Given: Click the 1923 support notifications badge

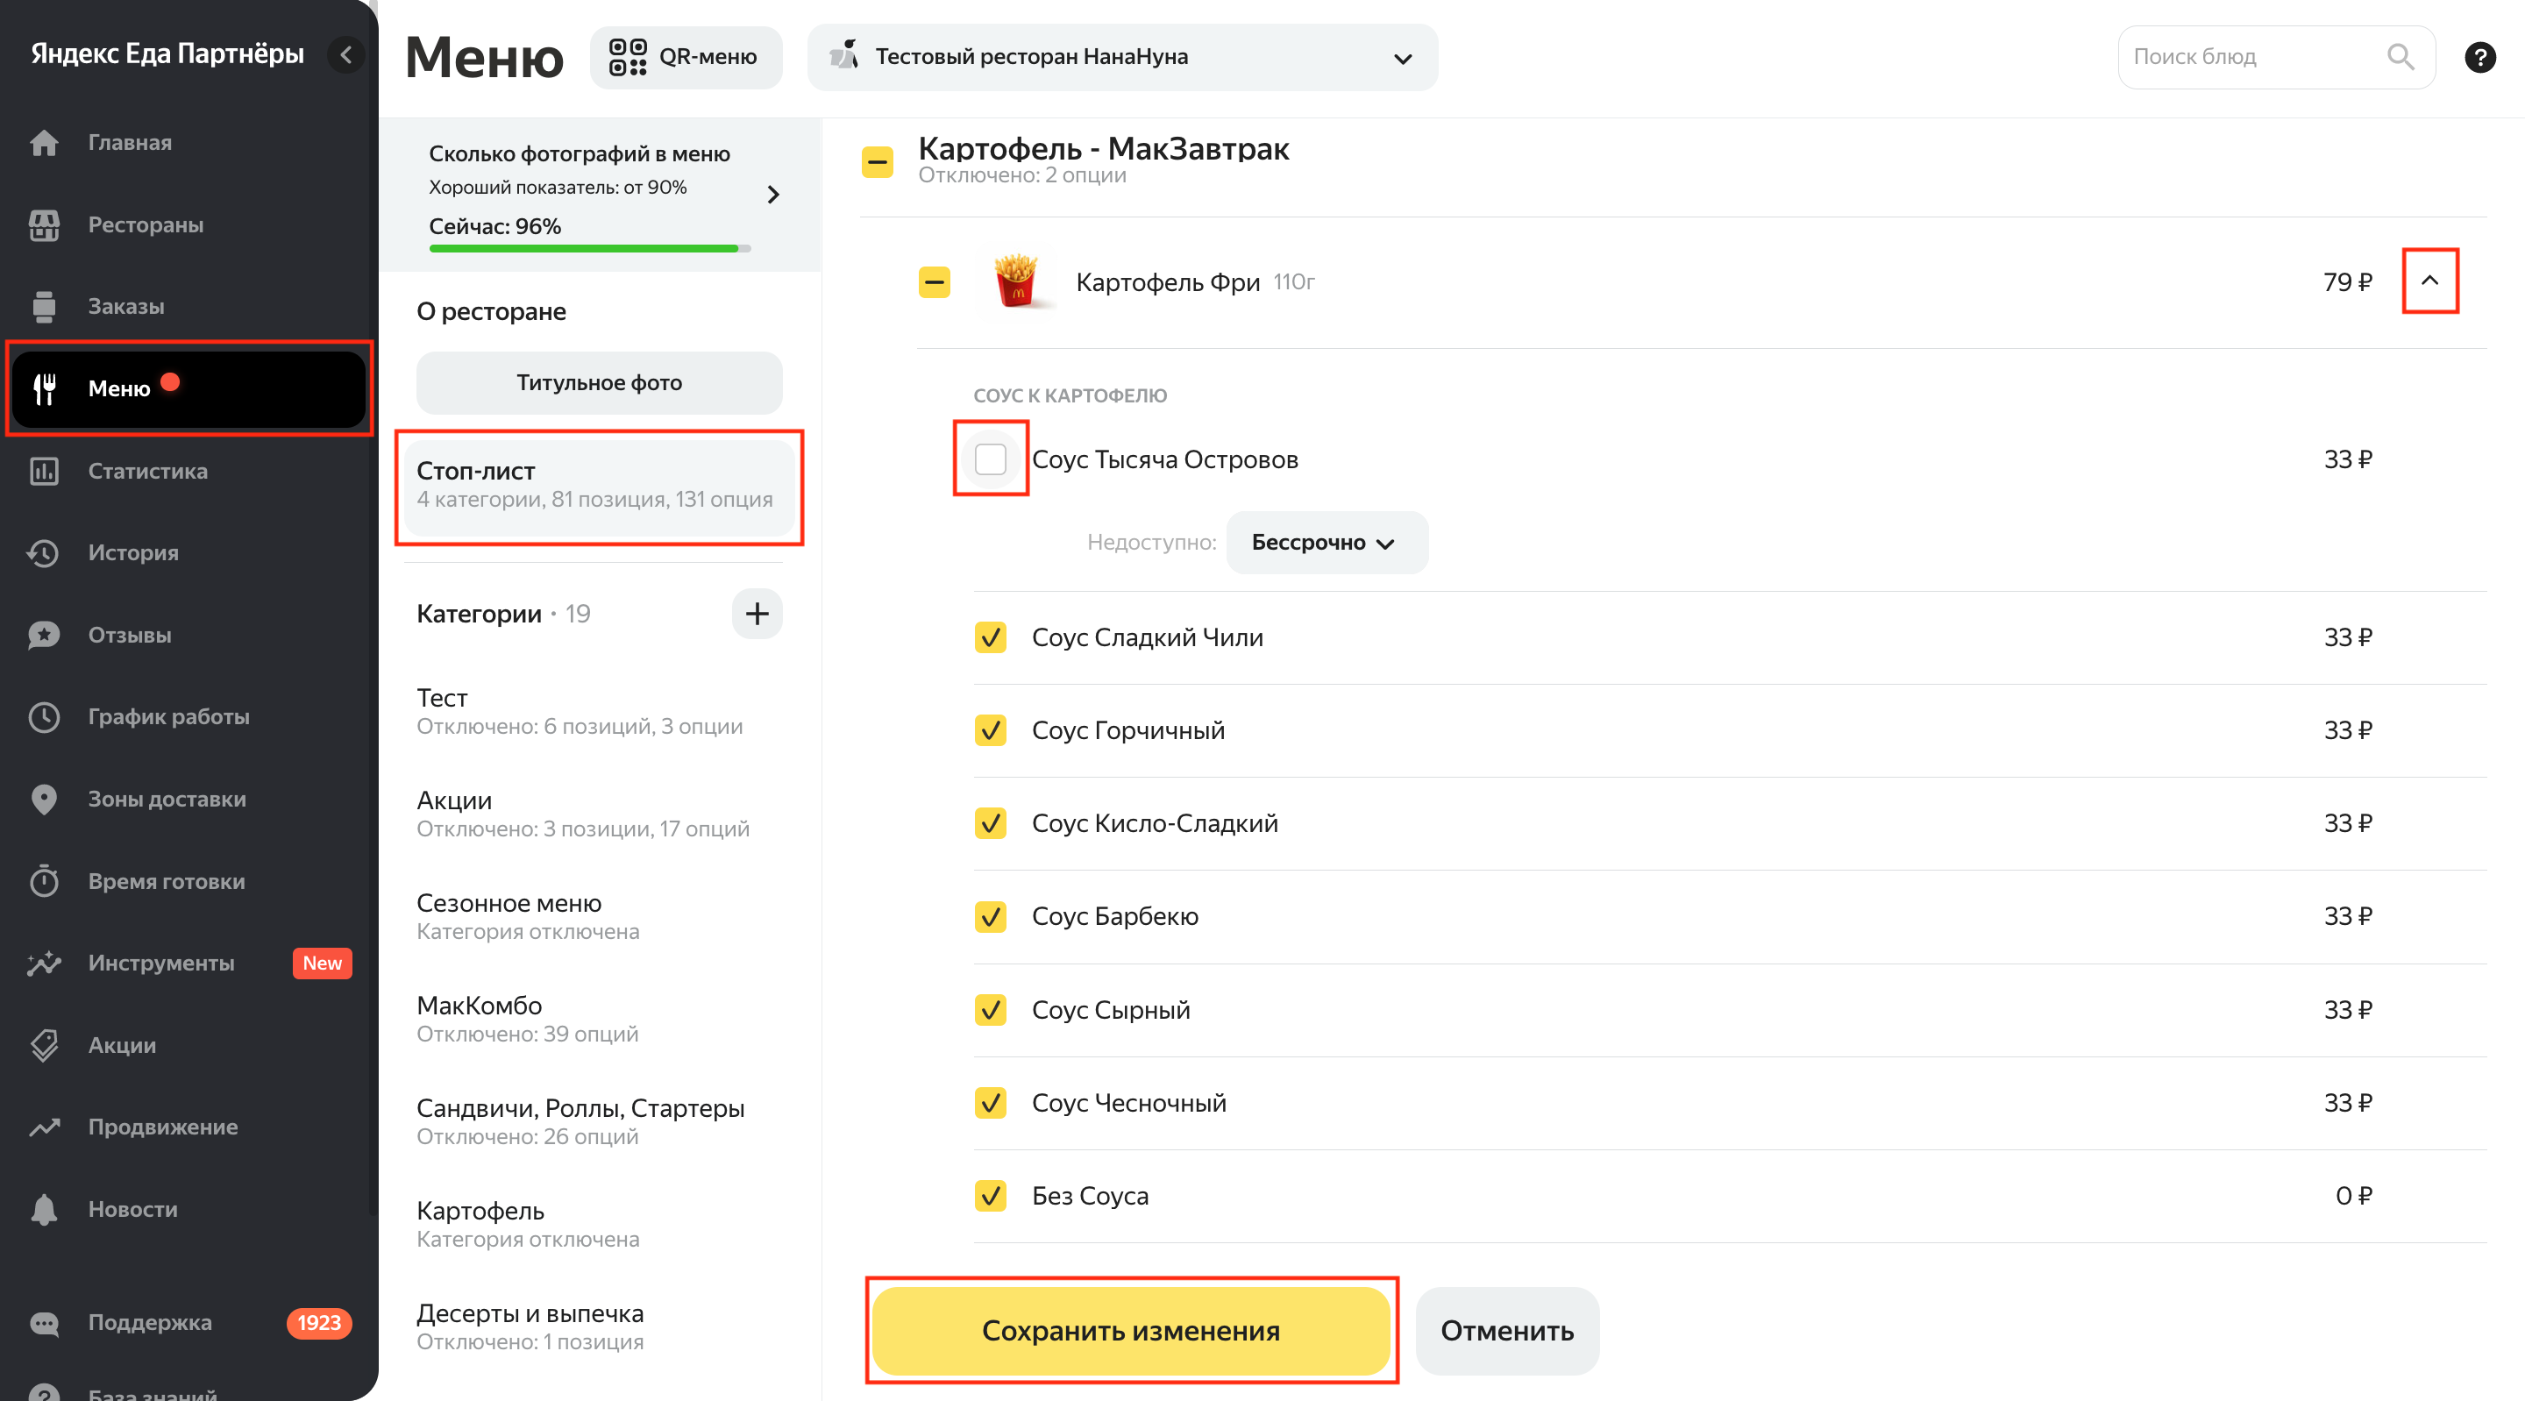Looking at the screenshot, I should [318, 1324].
